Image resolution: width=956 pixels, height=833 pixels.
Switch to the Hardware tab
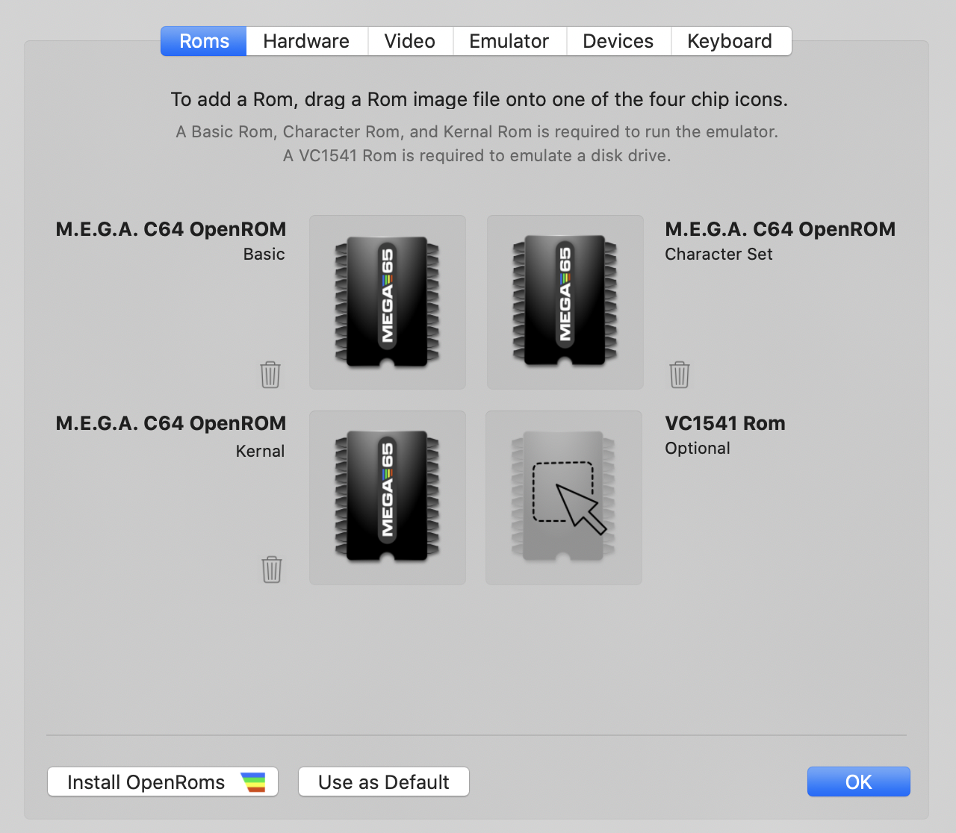[x=306, y=41]
